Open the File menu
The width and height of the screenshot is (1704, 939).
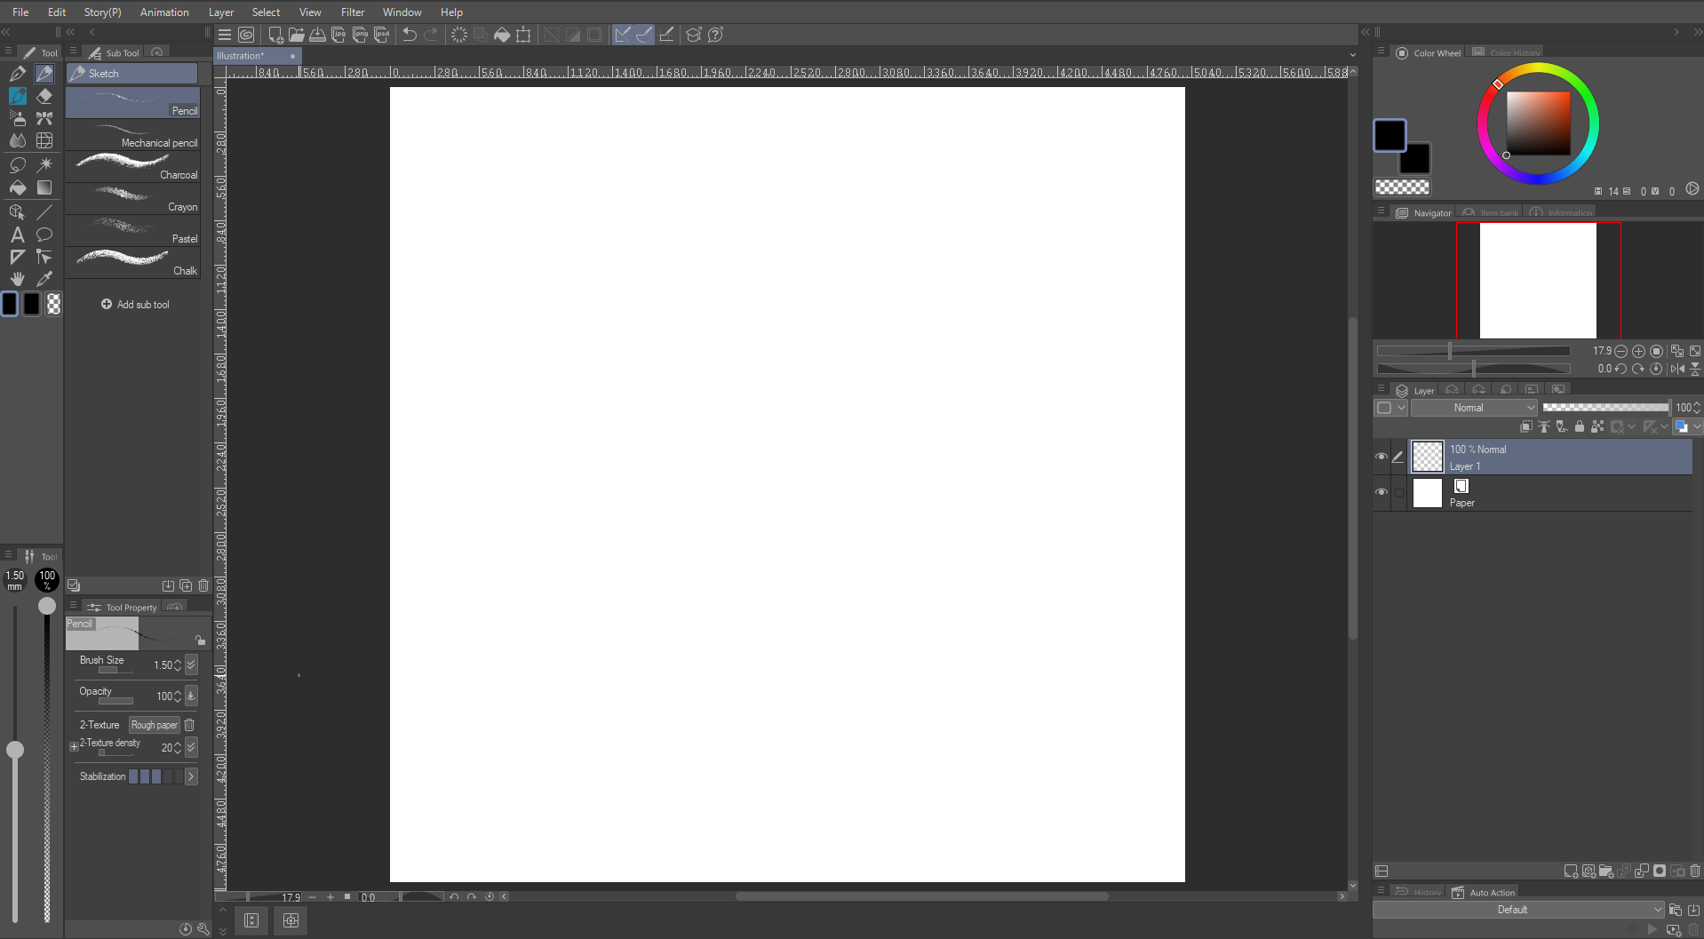click(x=20, y=12)
